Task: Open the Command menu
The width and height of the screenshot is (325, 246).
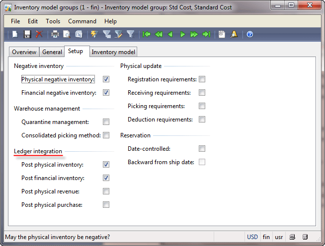Action: click(x=82, y=21)
